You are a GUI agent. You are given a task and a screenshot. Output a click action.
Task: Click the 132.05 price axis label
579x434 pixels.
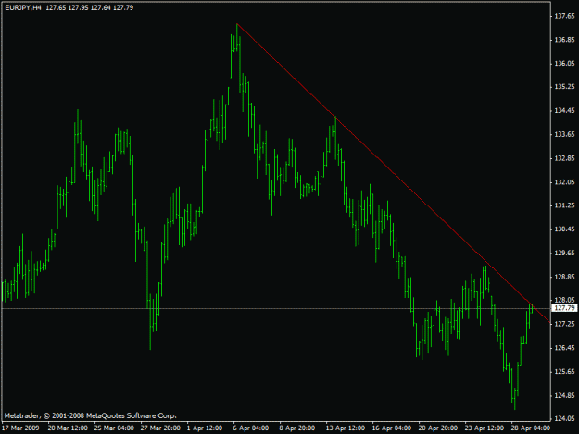tap(564, 182)
